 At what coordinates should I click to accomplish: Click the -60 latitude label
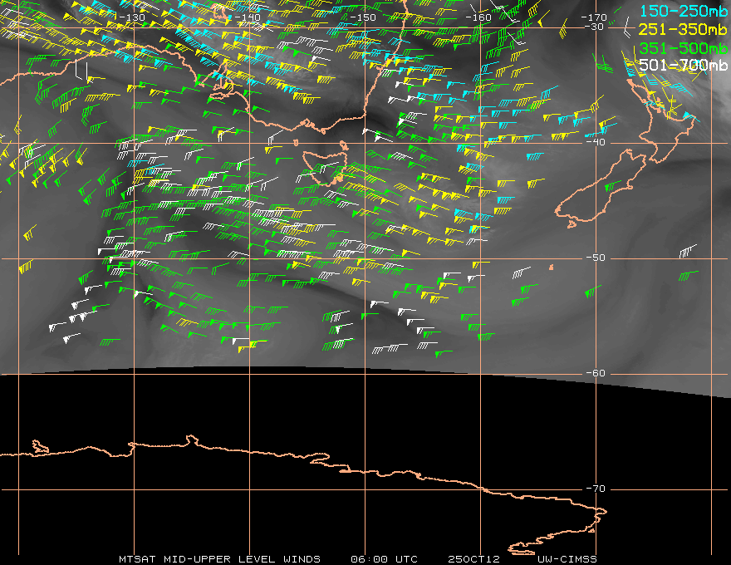click(x=596, y=373)
